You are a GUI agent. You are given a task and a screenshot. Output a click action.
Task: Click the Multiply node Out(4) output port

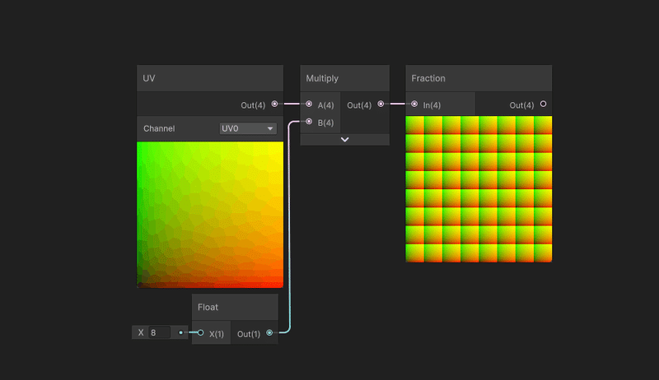click(x=381, y=104)
